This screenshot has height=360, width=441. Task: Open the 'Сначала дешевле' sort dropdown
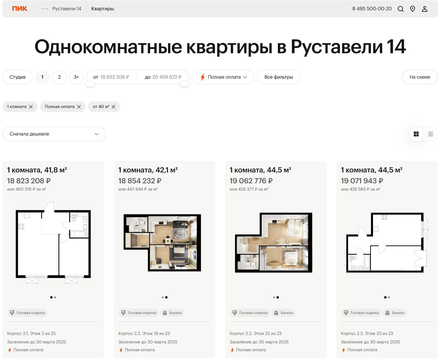[54, 134]
